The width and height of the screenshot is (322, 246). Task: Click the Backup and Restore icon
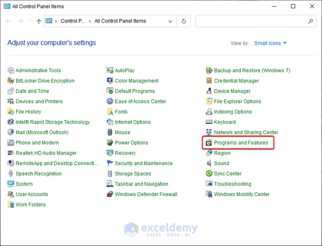point(209,71)
